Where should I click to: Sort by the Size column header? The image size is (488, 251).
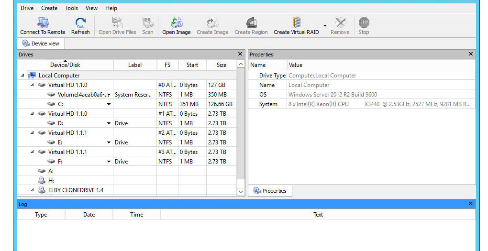point(222,65)
